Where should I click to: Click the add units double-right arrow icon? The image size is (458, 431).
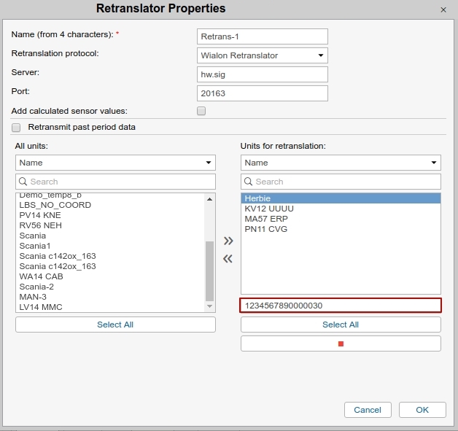click(x=228, y=241)
